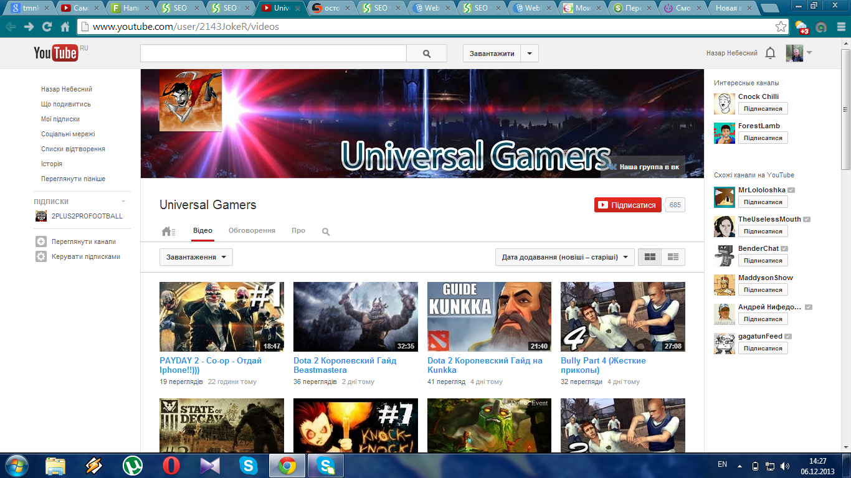Open Що подивитись in the sidebar
Image resolution: width=851 pixels, height=478 pixels.
point(66,104)
